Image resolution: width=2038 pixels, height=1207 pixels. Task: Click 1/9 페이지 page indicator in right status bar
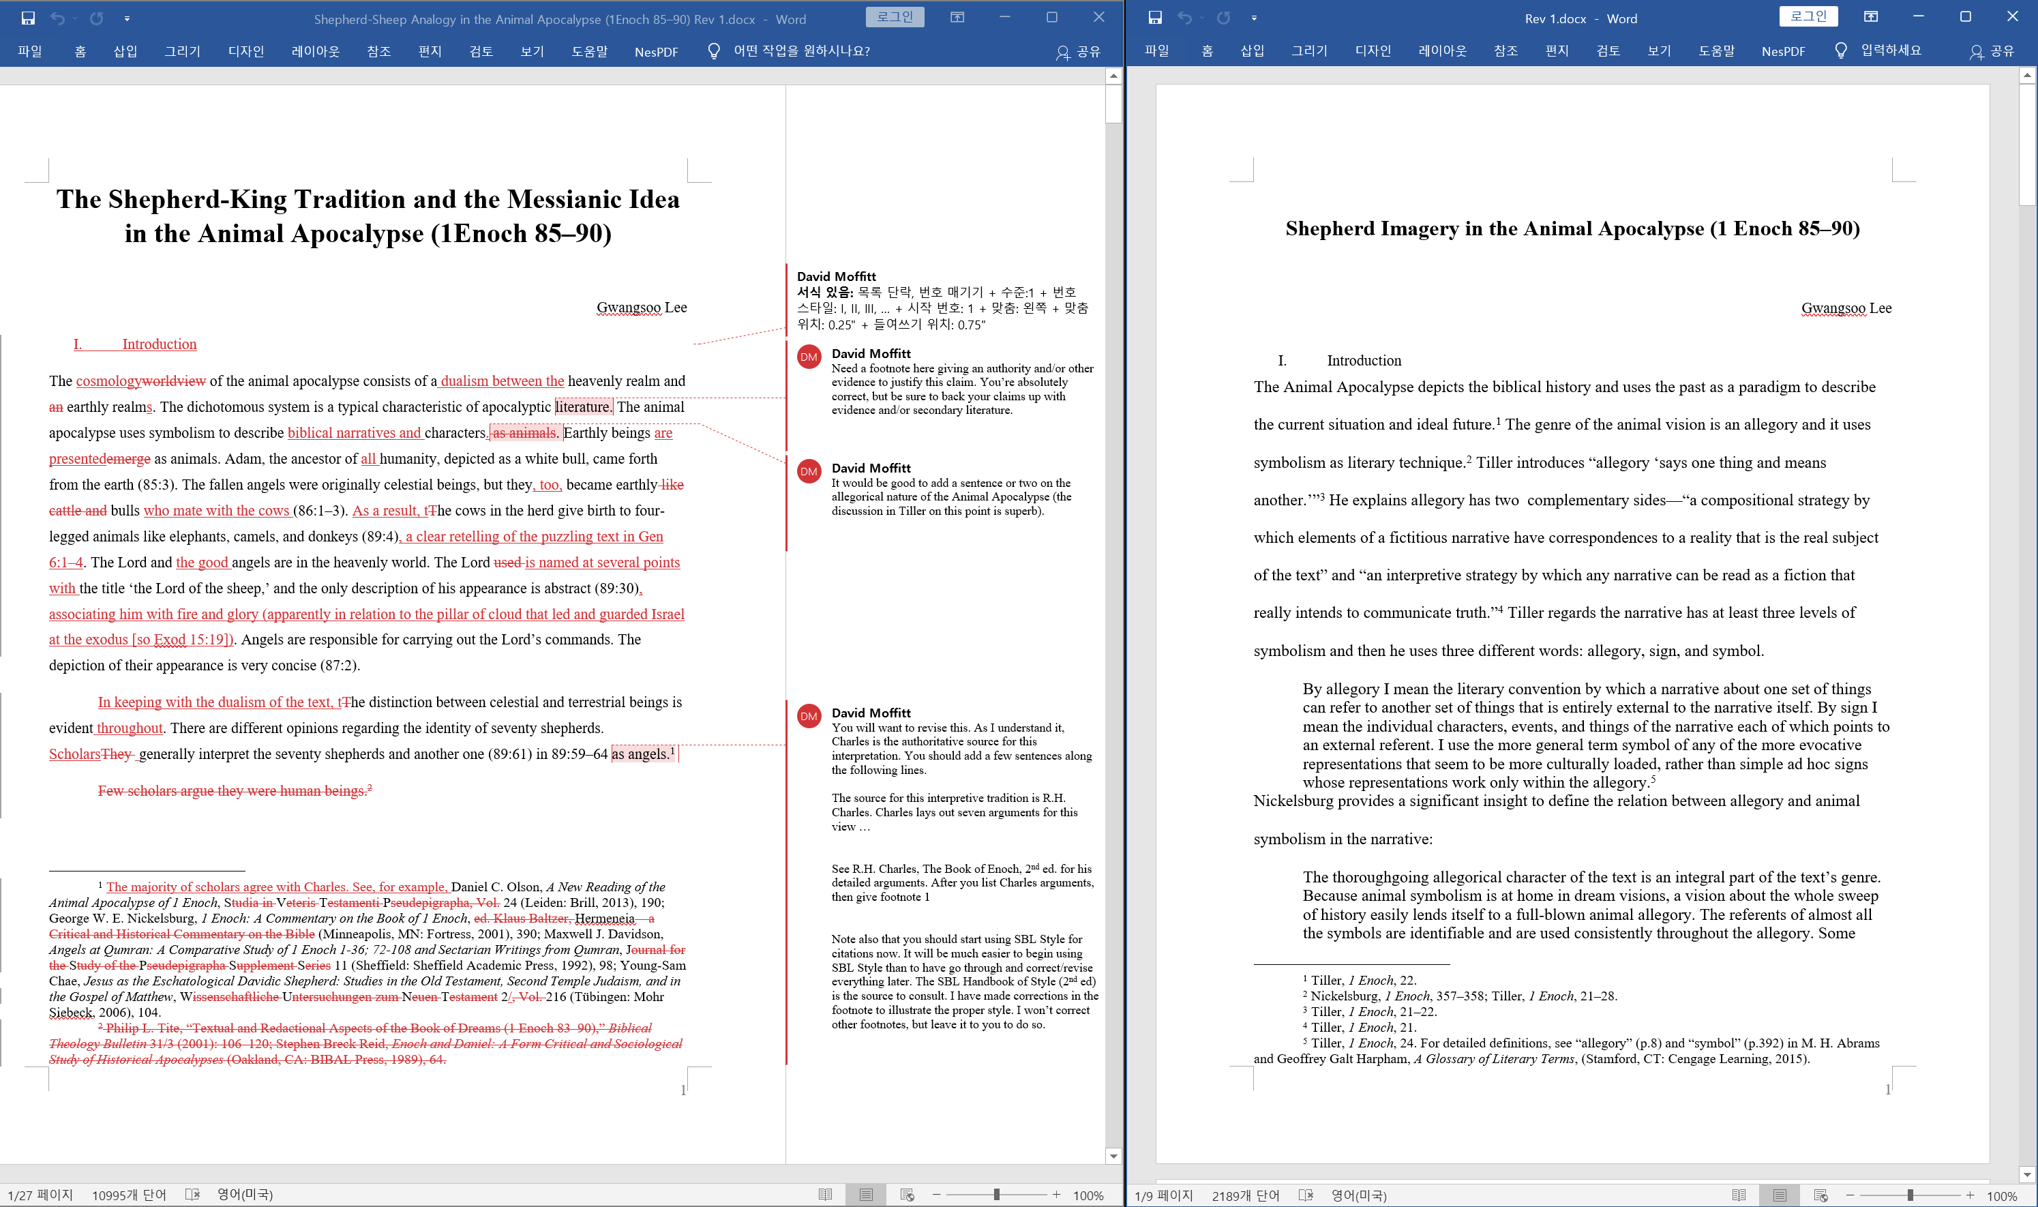click(1163, 1195)
